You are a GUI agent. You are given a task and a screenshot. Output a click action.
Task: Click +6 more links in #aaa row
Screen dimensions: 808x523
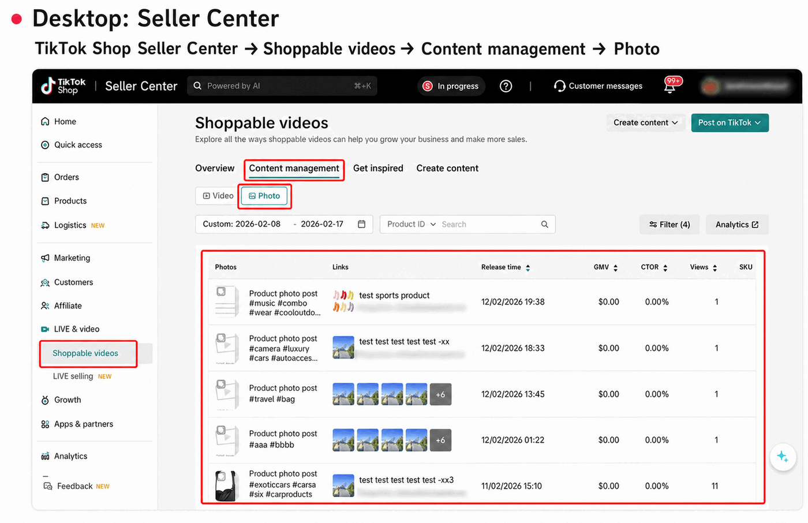[440, 440]
